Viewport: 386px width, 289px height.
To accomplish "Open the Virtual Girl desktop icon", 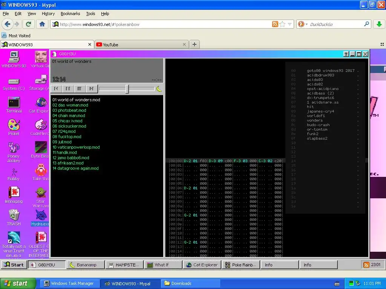I will pos(40,59).
